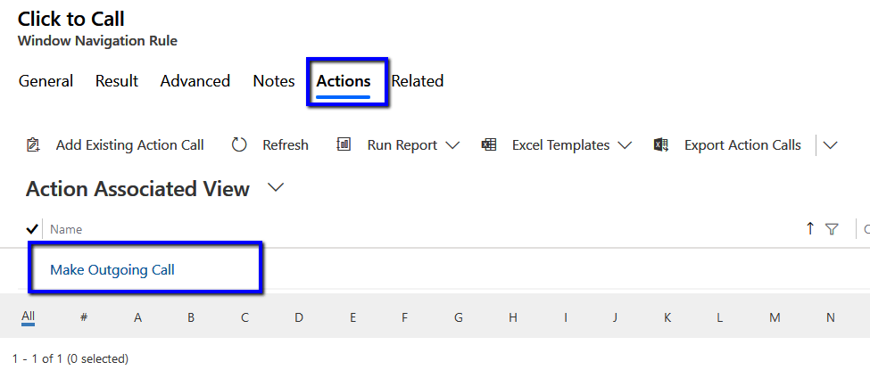This screenshot has width=870, height=370.
Task: Click the Export Action Calls Excel icon
Action: [x=661, y=145]
